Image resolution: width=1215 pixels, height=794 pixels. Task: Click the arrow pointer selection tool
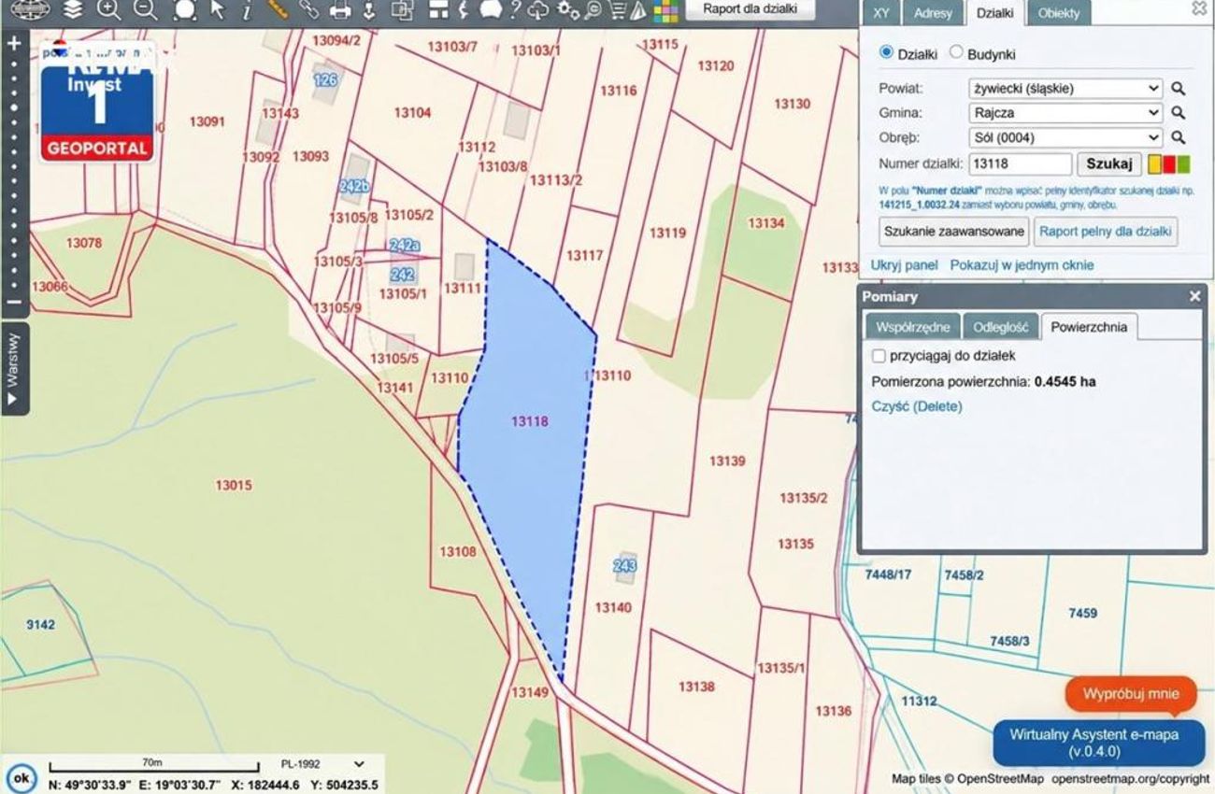[217, 10]
